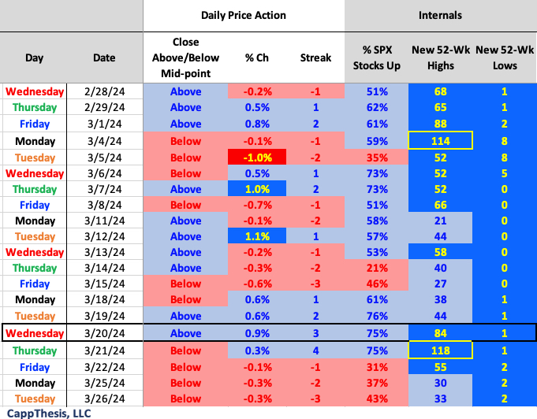Select the Day column header
Screen dimensions: 537x419
pos(35,57)
